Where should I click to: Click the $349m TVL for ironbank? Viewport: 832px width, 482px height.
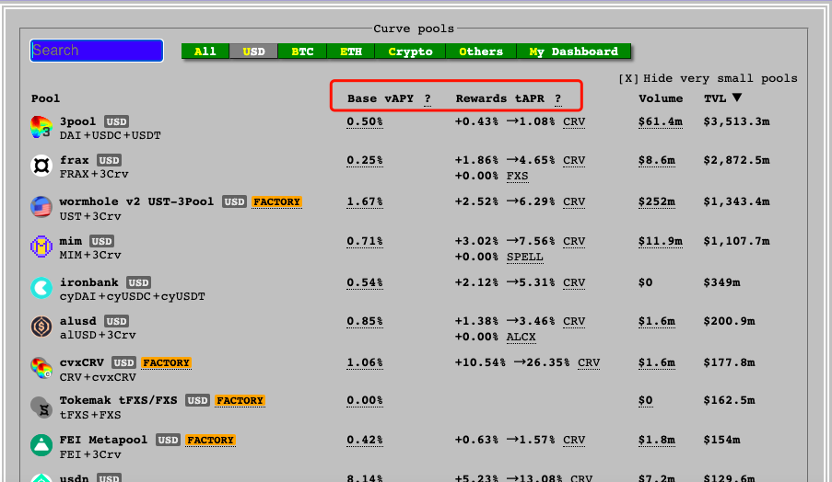click(x=721, y=282)
